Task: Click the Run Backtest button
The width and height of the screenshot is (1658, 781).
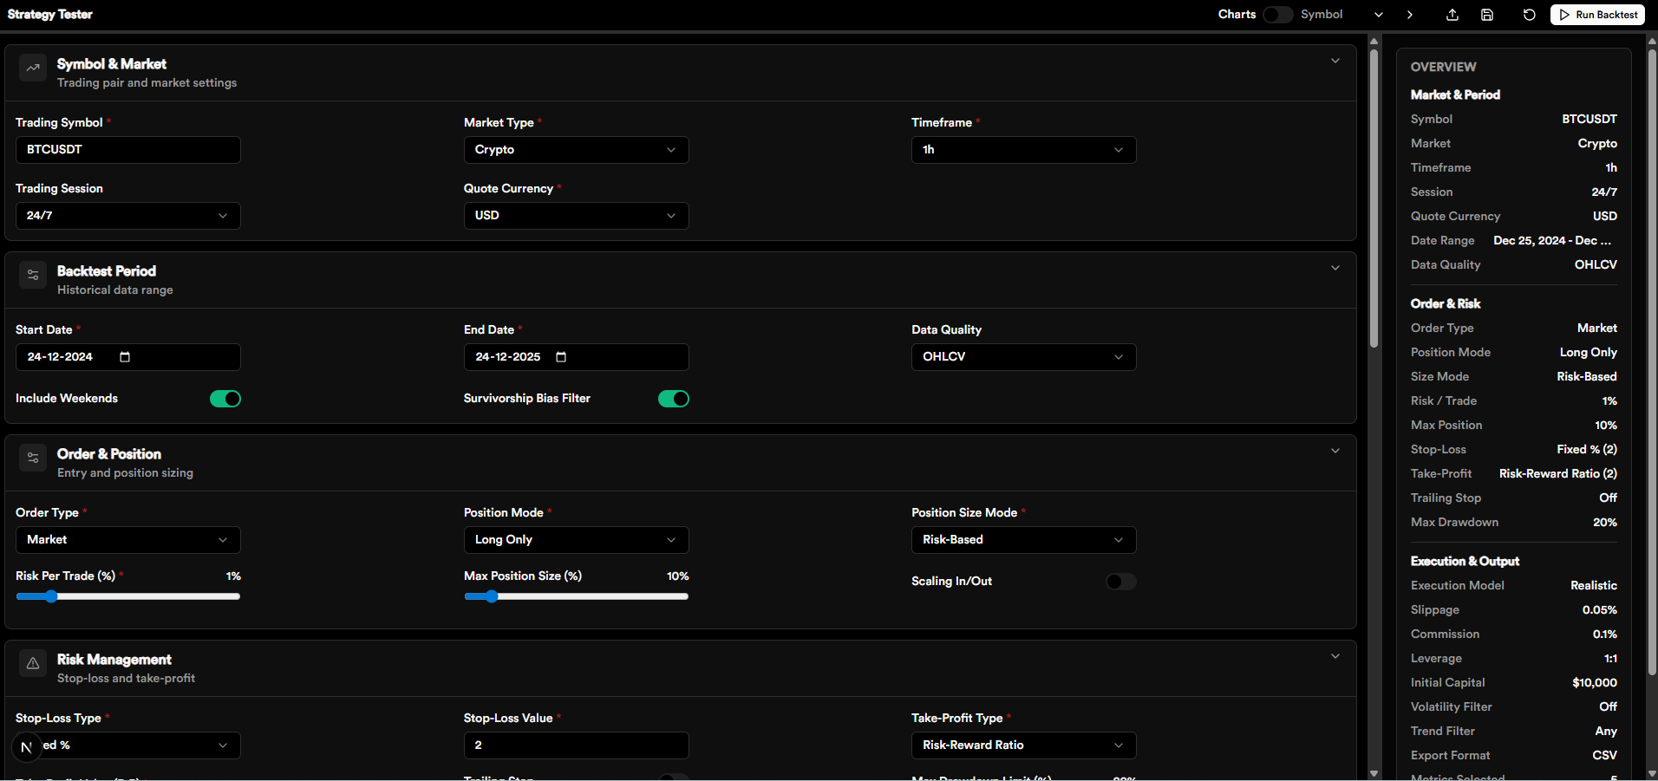Action: point(1596,15)
